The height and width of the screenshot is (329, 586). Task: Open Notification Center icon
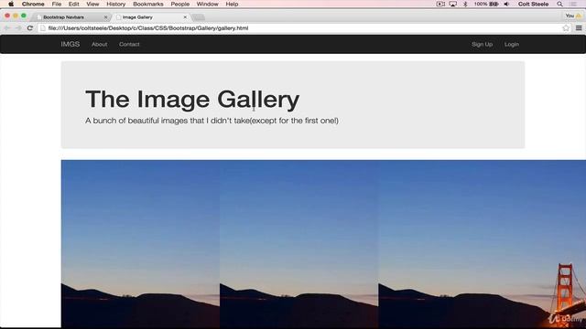coord(573,4)
